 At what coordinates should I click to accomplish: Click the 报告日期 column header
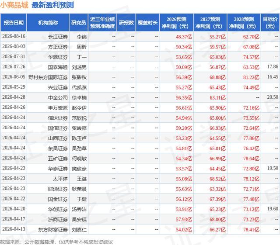click(x=14, y=23)
